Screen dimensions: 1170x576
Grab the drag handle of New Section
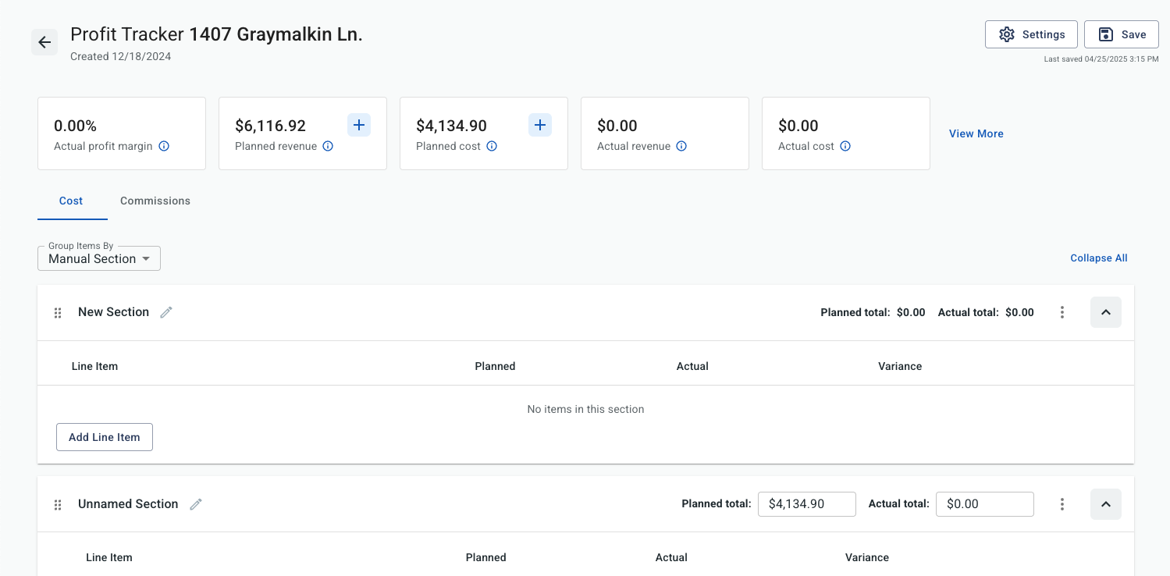(58, 313)
